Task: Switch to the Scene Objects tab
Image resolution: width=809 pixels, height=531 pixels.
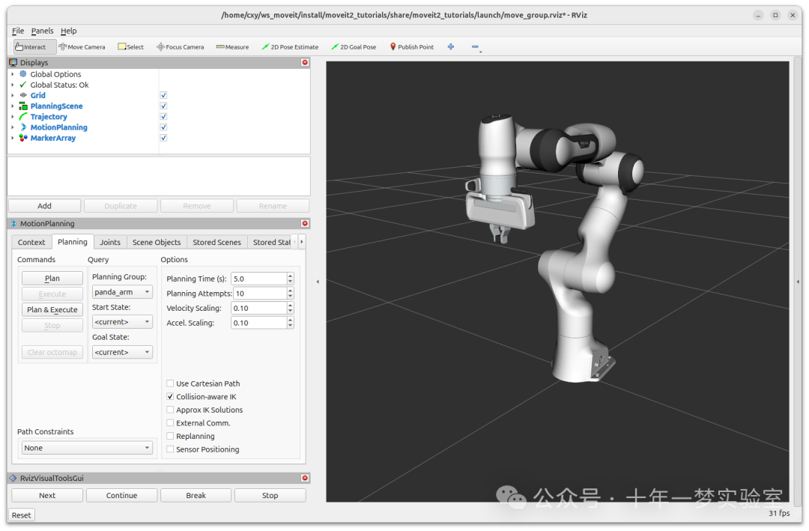Action: coord(157,243)
